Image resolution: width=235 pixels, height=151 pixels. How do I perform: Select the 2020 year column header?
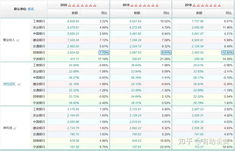[x=64, y=5]
